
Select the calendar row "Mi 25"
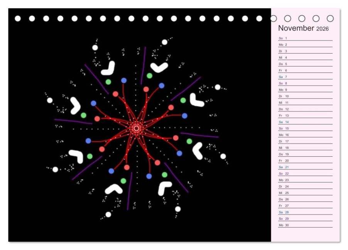(x=306, y=193)
